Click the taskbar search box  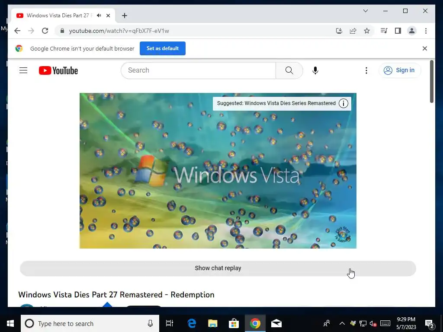tap(90, 323)
